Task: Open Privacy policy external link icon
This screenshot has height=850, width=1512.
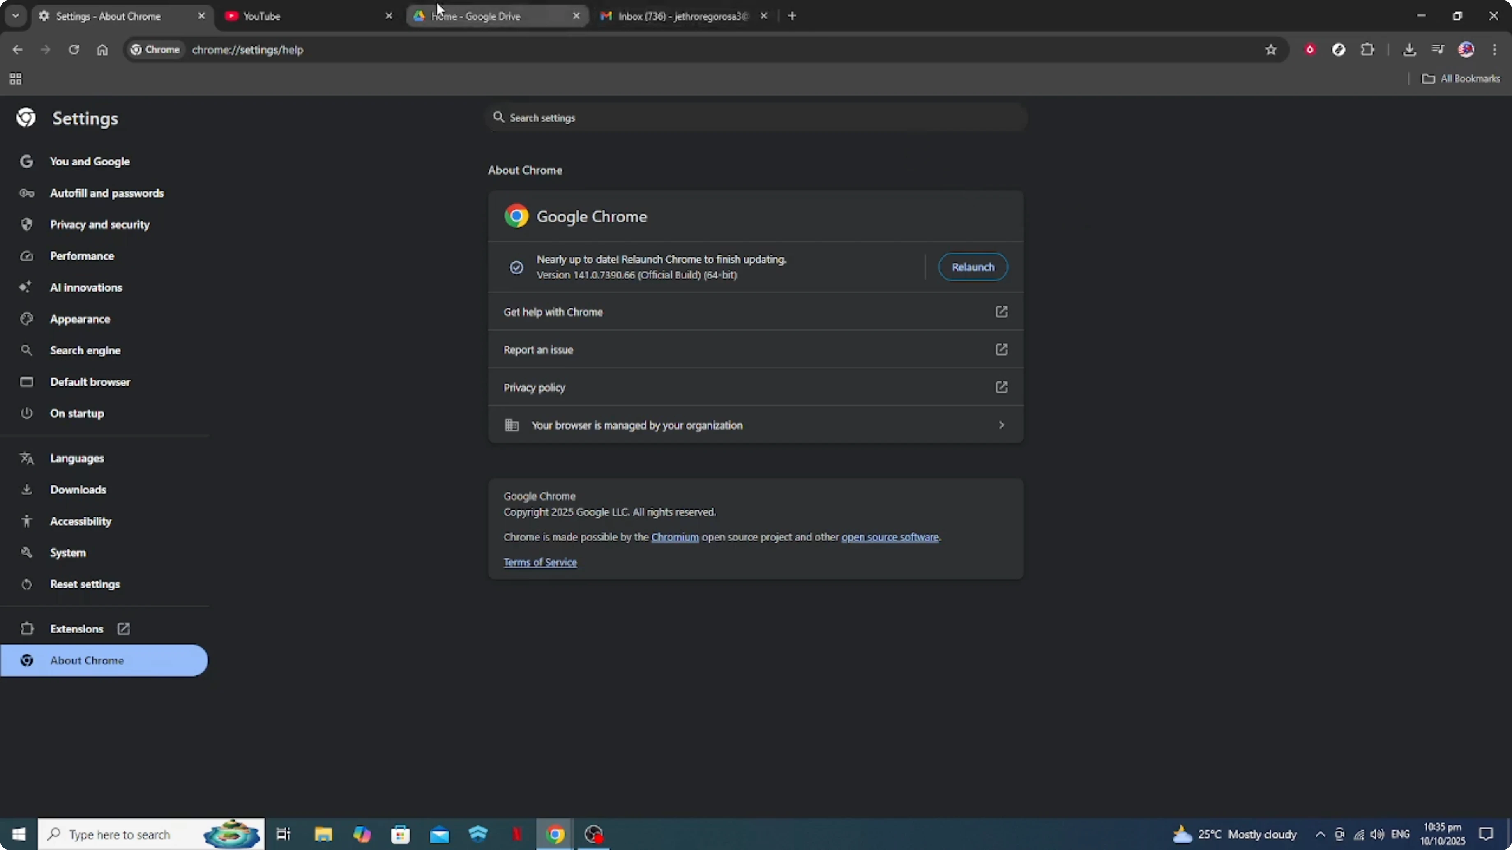Action: pyautogui.click(x=1001, y=387)
